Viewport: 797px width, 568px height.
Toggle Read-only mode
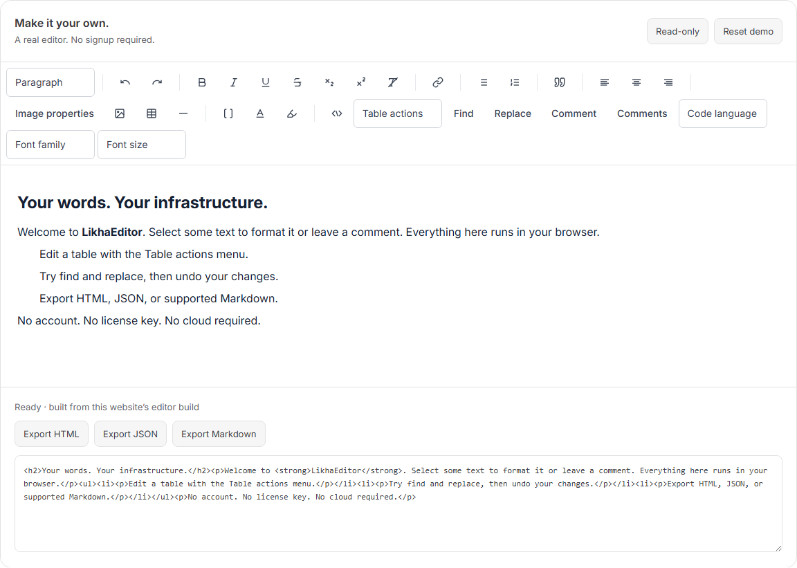pos(677,32)
